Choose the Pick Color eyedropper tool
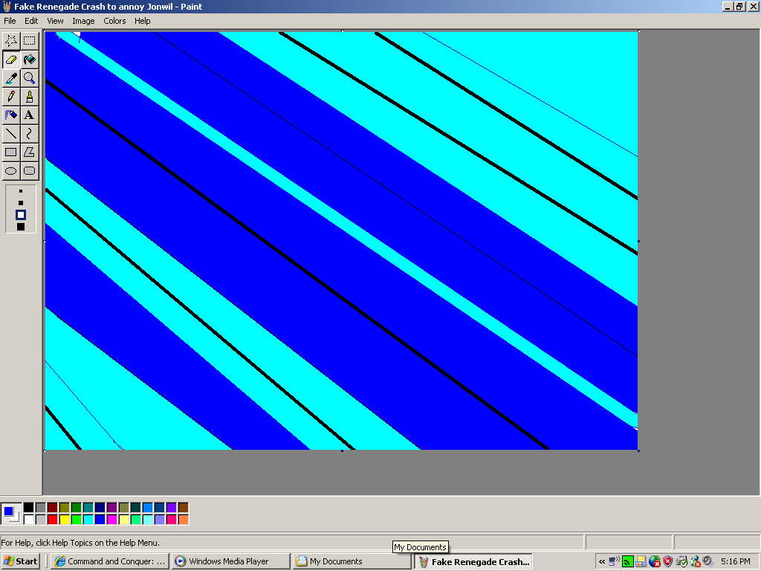The width and height of the screenshot is (761, 571). coord(11,78)
